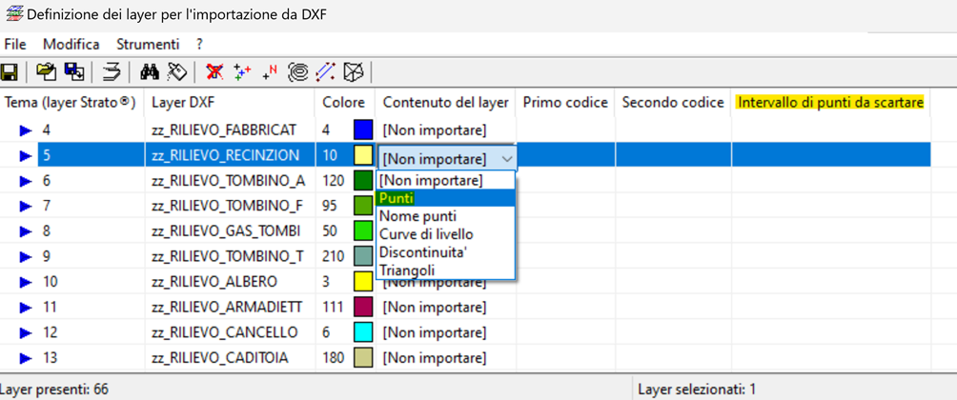This screenshot has width=957, height=400.
Task: Click the red X do-not-import icon
Action: tap(214, 72)
